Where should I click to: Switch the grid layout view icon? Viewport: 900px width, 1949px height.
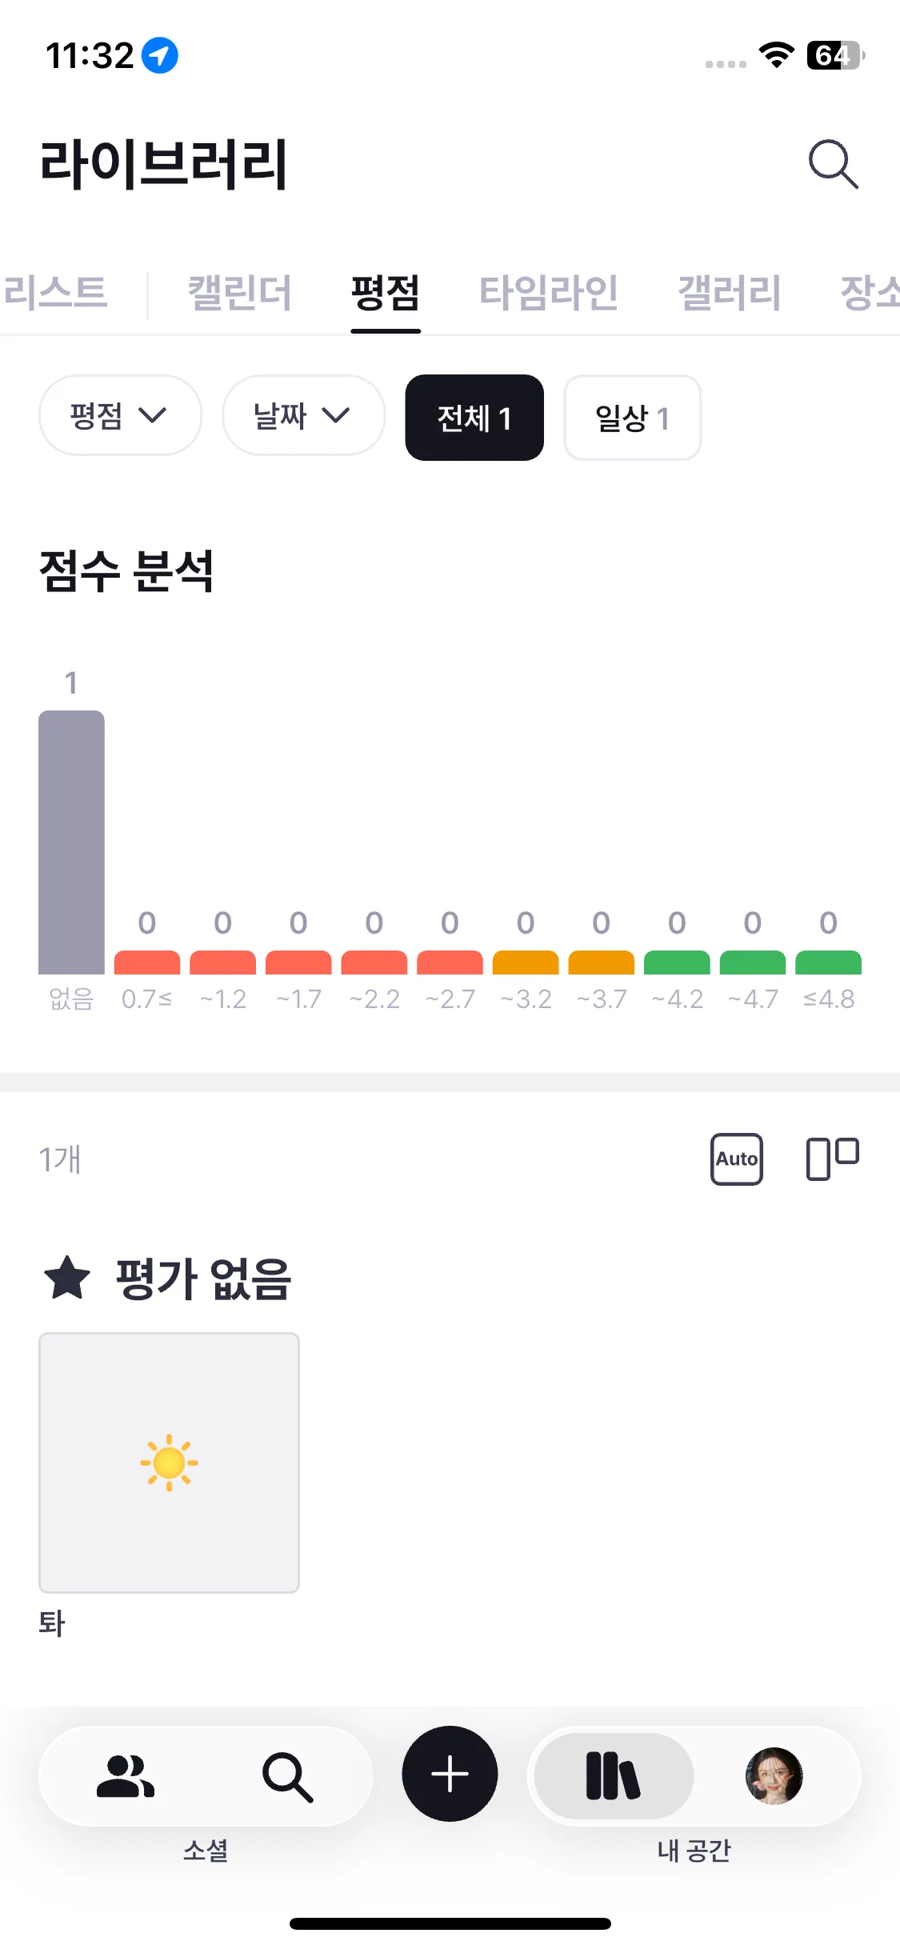(x=832, y=1159)
